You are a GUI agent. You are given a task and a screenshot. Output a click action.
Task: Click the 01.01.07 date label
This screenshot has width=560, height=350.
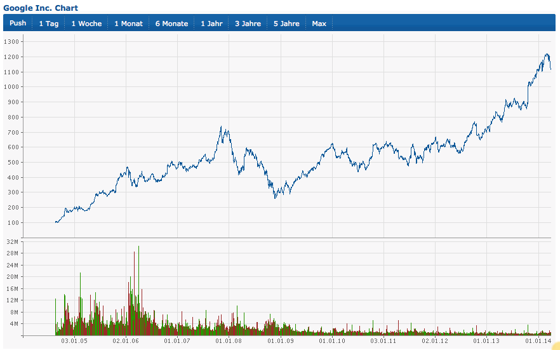tap(177, 340)
